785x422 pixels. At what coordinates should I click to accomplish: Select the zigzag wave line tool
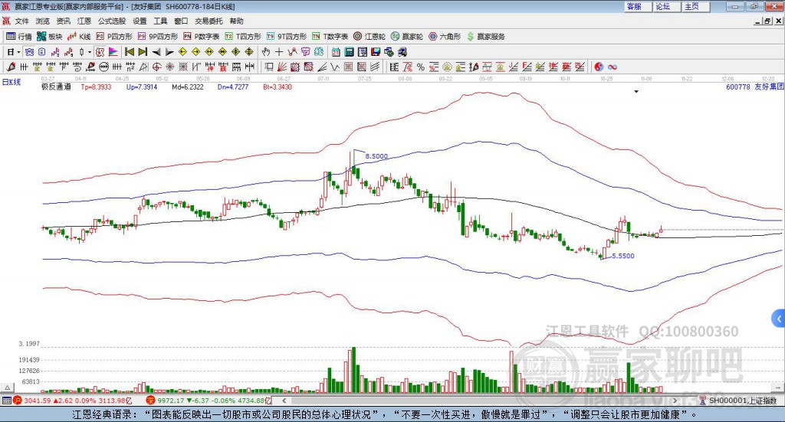coord(335,67)
